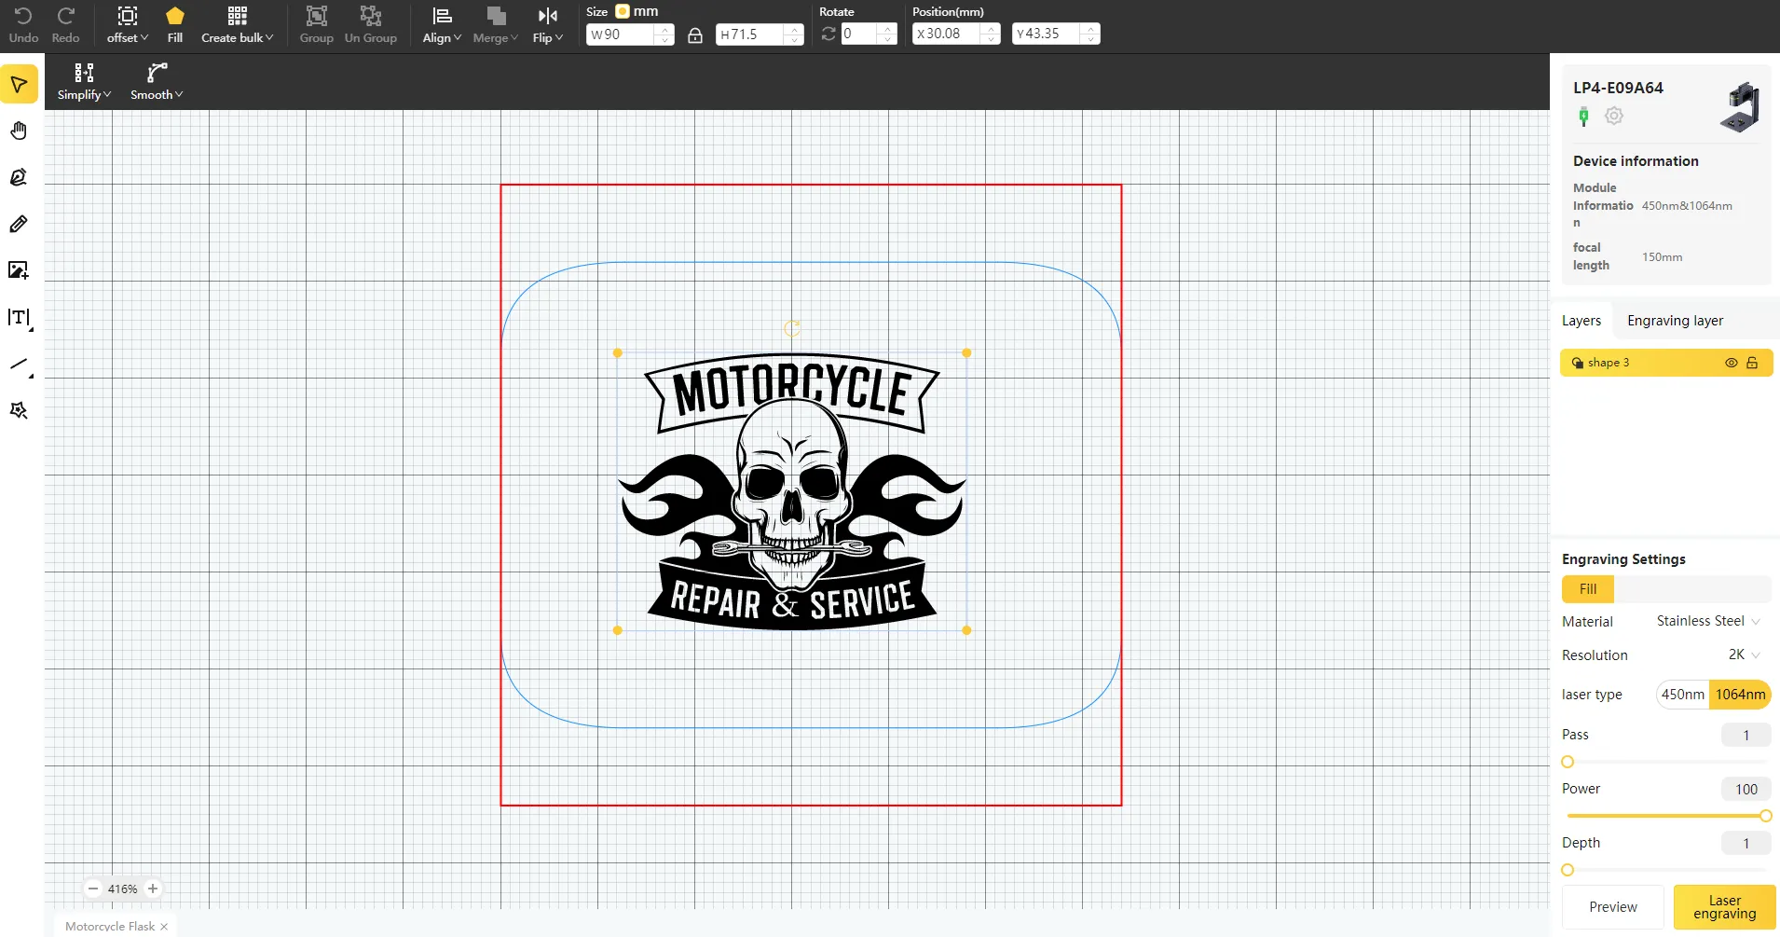Screen dimensions: 1780x937
Task: Close the Motorcycle Flask tab
Action: [x=164, y=927]
